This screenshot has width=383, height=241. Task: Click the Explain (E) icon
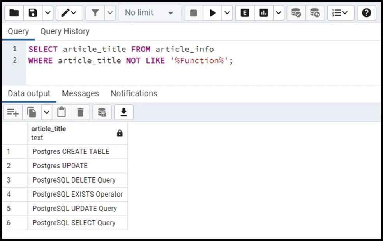point(245,13)
